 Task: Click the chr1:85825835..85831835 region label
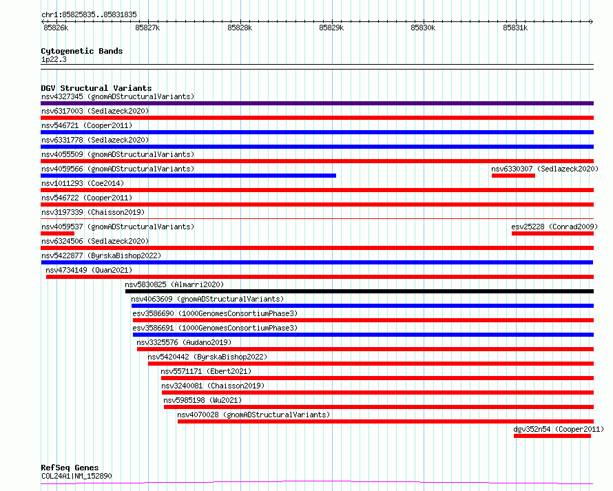pyautogui.click(x=89, y=14)
